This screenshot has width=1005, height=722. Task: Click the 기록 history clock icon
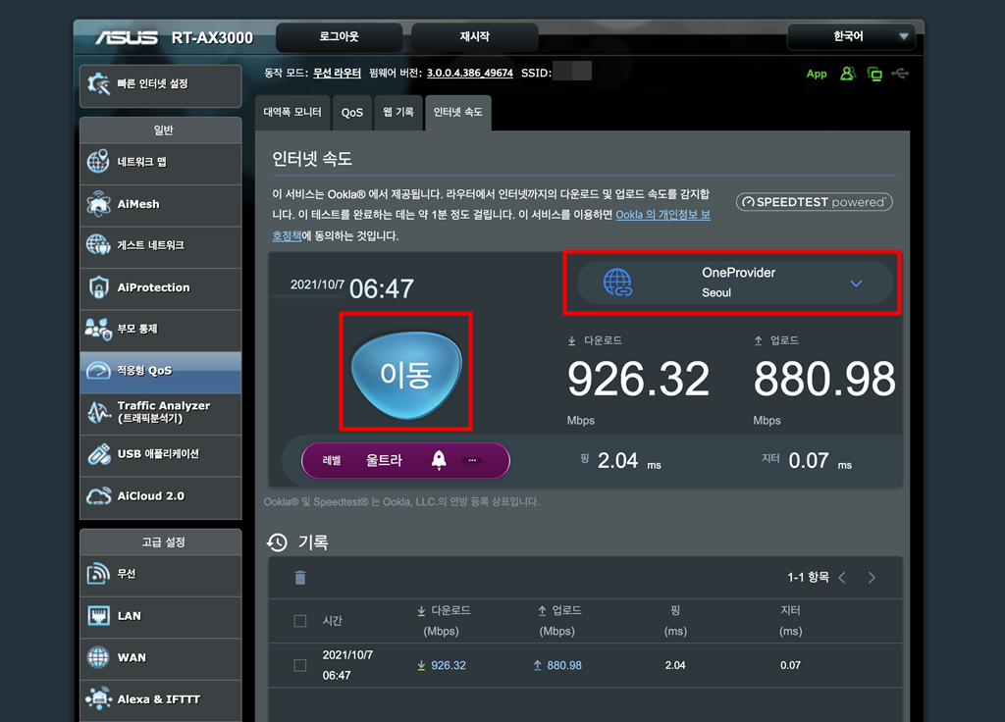coord(278,542)
